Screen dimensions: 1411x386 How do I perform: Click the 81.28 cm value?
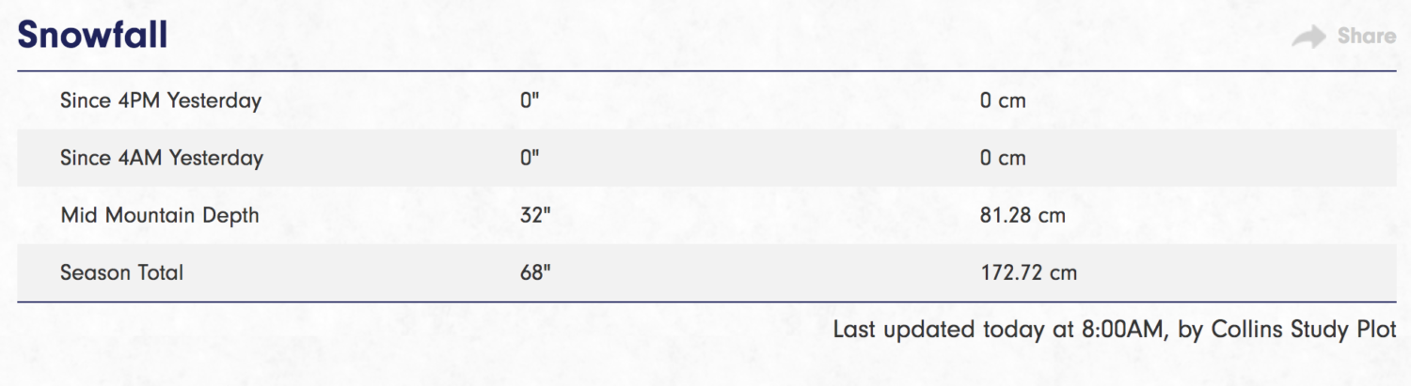(1023, 215)
